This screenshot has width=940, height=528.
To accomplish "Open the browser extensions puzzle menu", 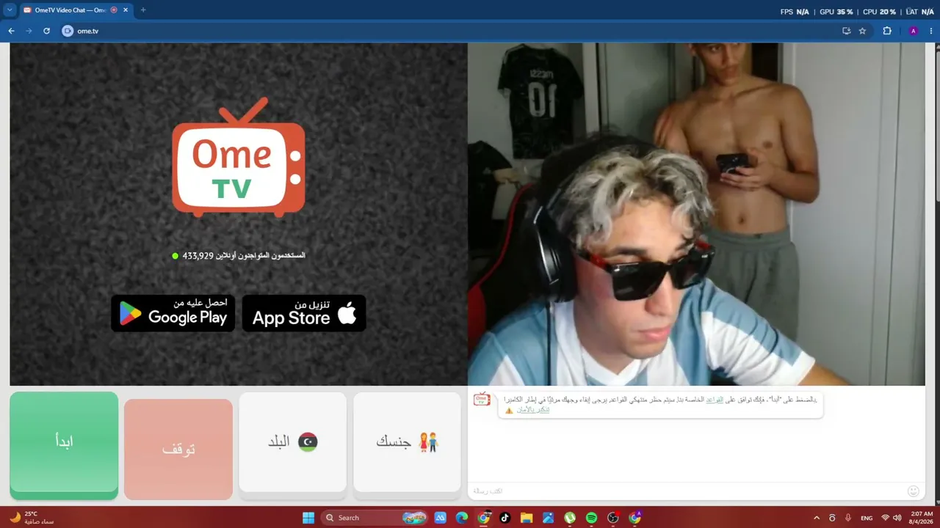I will coord(887,31).
